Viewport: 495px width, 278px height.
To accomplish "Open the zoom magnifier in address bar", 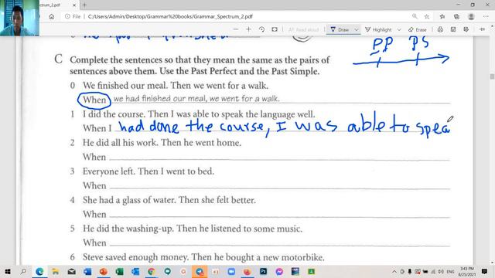I will click(415, 16).
